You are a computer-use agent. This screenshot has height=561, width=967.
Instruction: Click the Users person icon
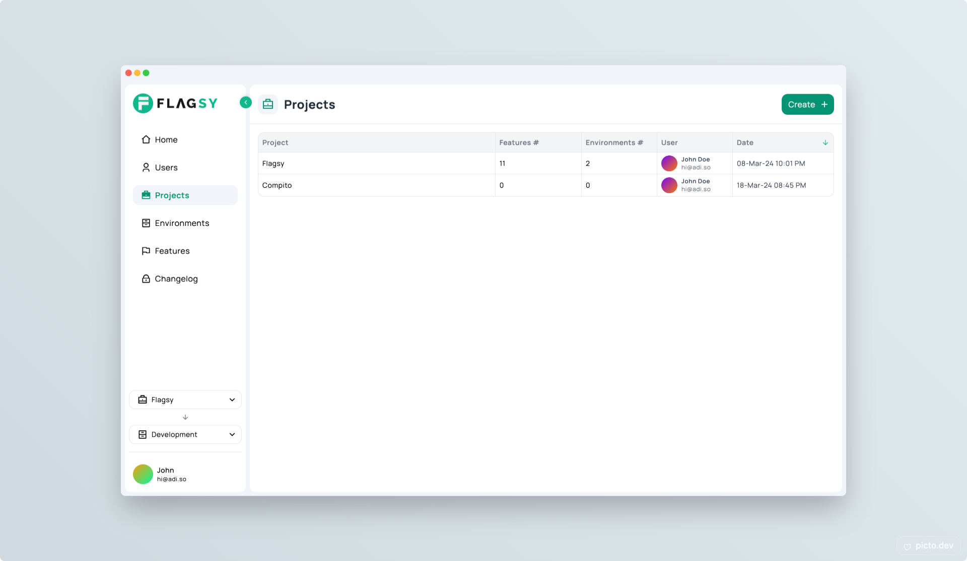point(146,168)
